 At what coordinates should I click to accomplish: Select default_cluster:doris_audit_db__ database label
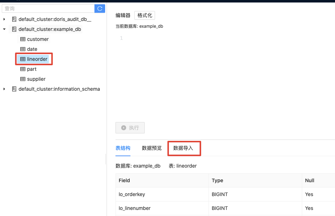[55, 19]
